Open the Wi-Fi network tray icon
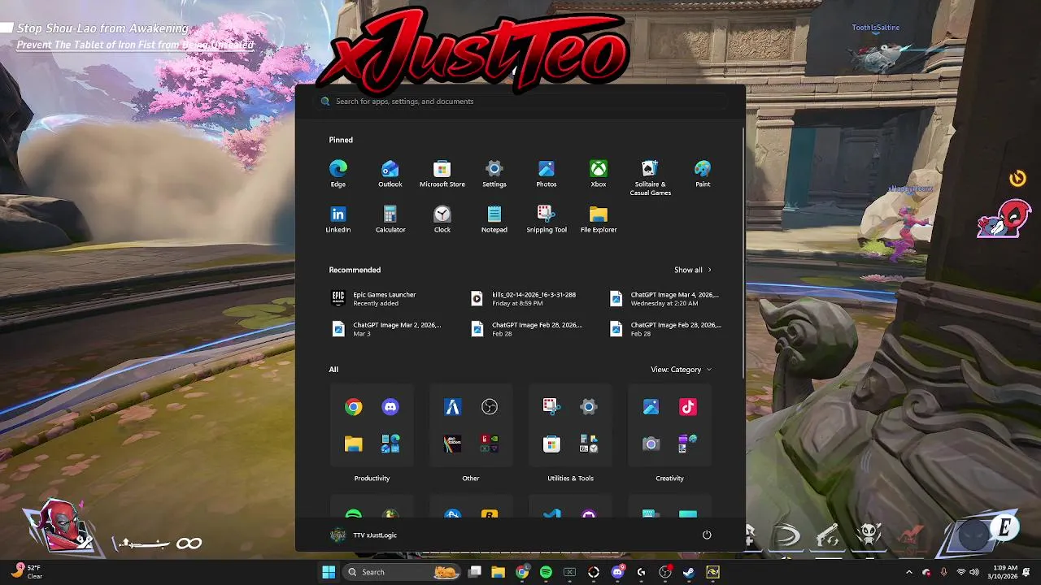This screenshot has width=1041, height=585. [960, 572]
